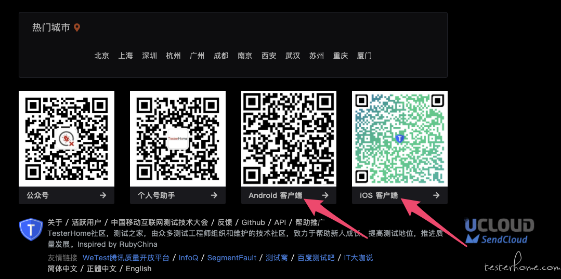
Task: Click the arrow icon next to 公众号
Action: click(x=102, y=195)
